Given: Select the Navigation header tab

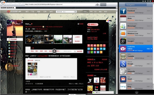Looking at the screenshot, I should pos(136,5).
